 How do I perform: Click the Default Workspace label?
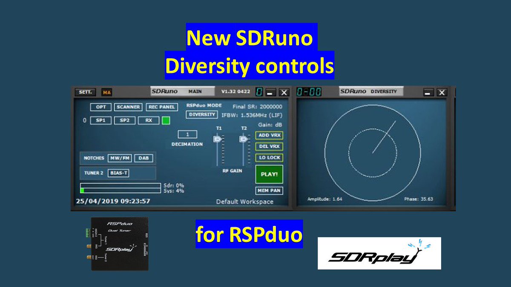click(x=244, y=202)
